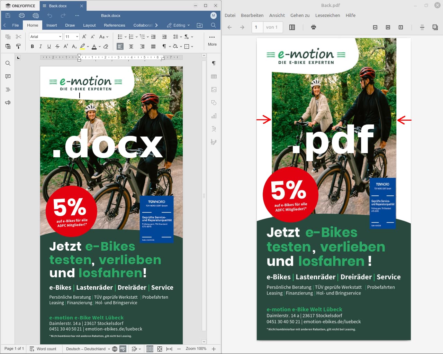Screen dimensions: 443x354
Task: Click the justify text alignment icon
Action: pos(153,46)
